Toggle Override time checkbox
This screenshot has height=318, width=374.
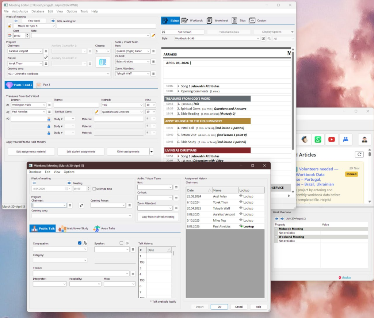coord(94,189)
